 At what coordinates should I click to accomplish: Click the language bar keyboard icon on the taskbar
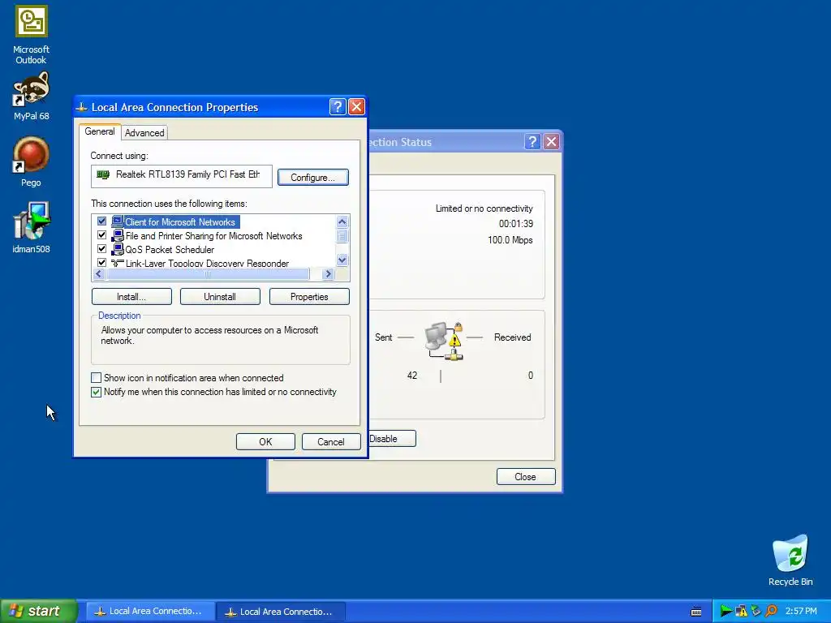[x=696, y=612]
